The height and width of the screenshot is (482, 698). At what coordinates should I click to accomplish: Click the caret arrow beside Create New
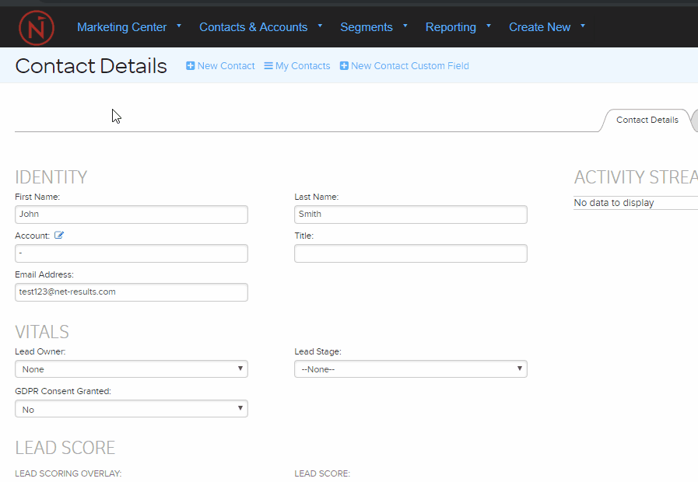pyautogui.click(x=582, y=27)
